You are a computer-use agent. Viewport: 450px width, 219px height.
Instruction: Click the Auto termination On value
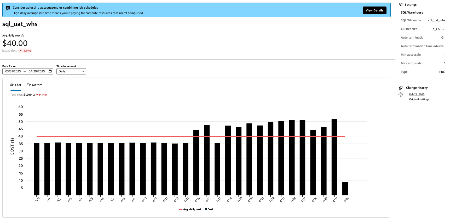click(443, 37)
